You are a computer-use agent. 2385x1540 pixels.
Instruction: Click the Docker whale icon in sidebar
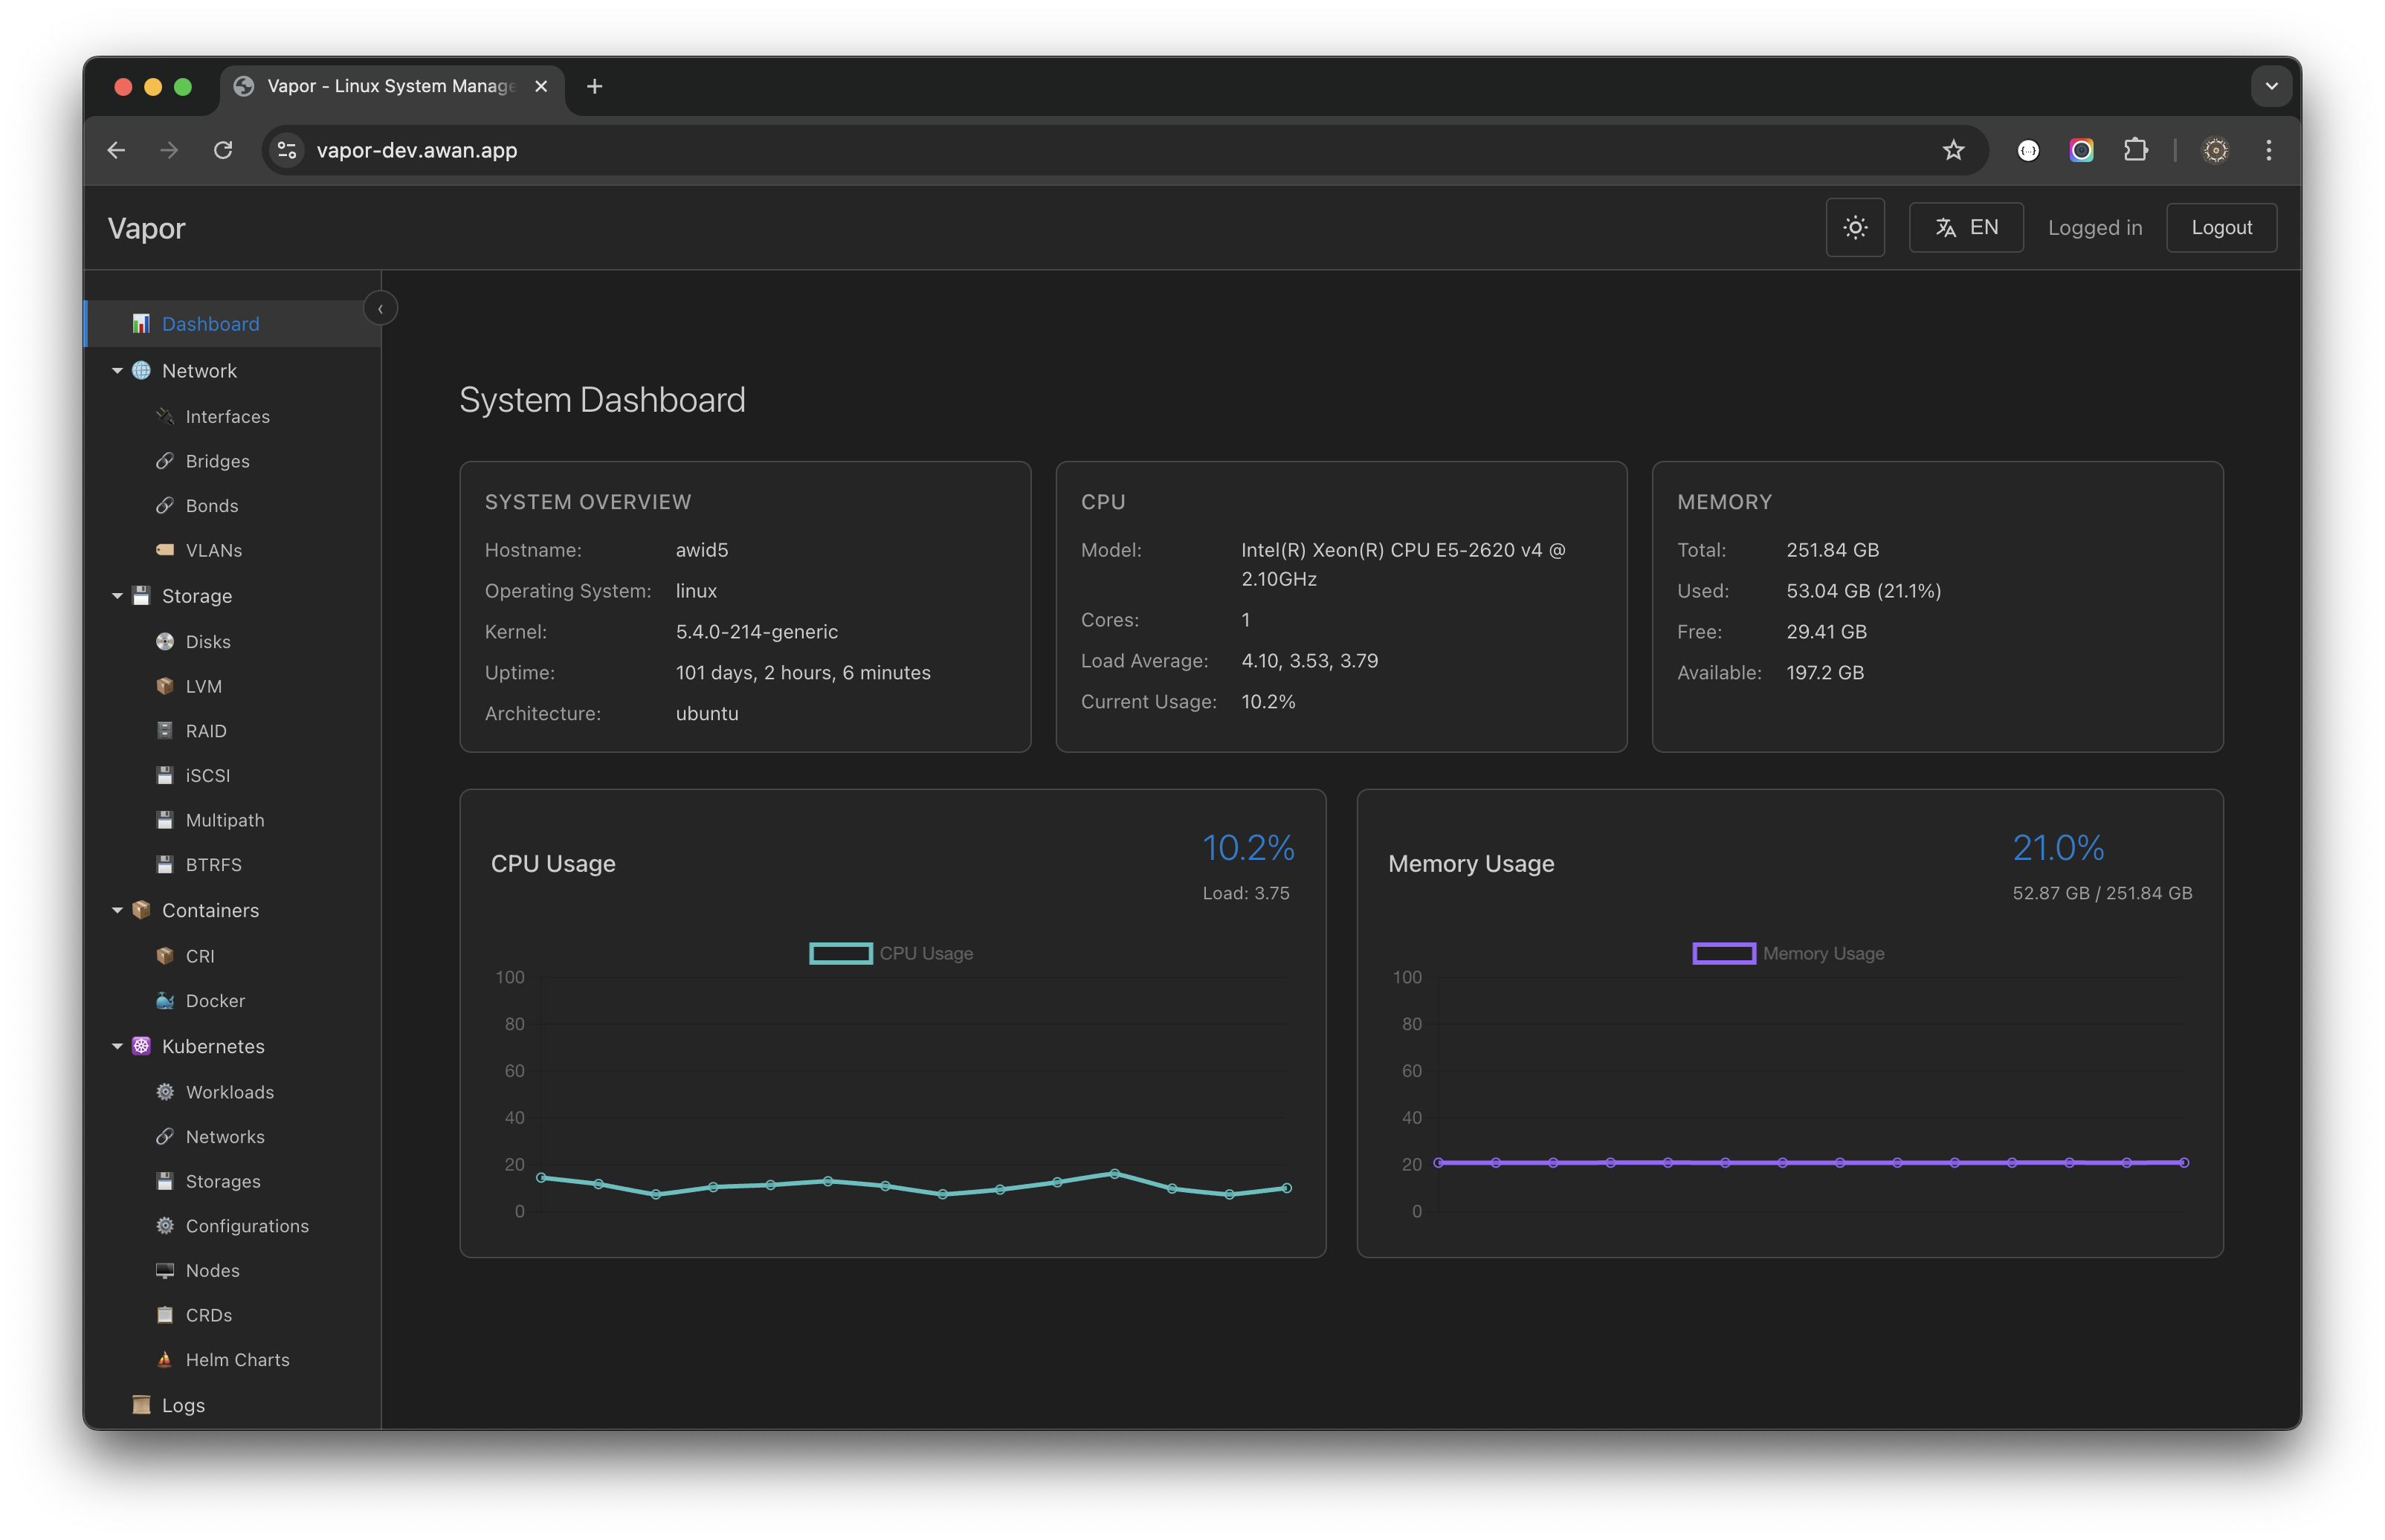(165, 1001)
